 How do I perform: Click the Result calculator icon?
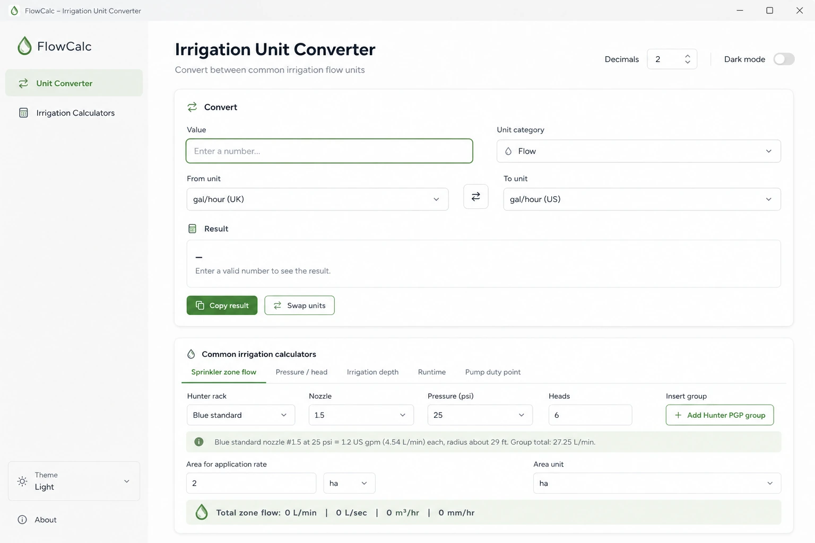pos(192,229)
